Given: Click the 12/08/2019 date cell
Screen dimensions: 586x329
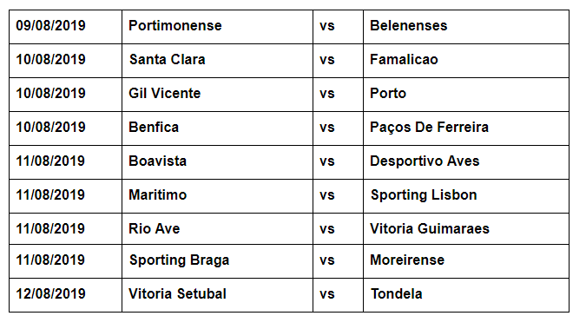Looking at the screenshot, I should click(x=66, y=295).
